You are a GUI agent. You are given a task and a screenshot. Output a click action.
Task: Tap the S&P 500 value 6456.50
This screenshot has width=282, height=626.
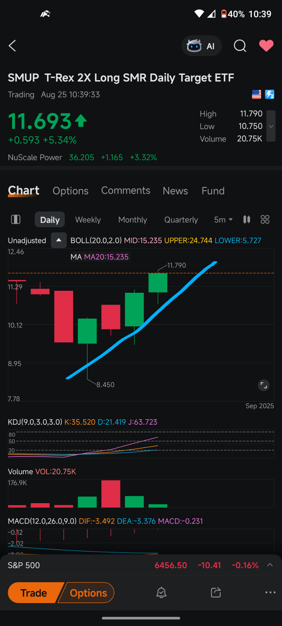click(171, 565)
